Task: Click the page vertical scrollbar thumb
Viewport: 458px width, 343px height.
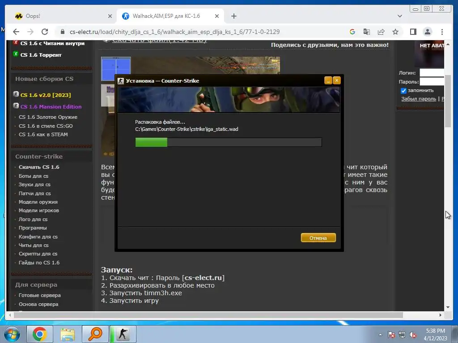Action: 448,100
